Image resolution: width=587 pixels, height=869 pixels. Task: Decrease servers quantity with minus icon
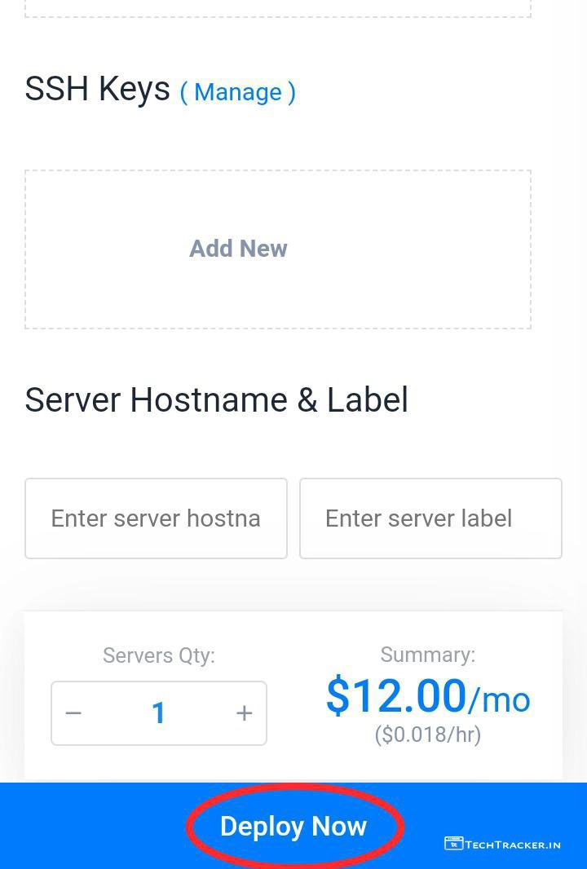73,713
